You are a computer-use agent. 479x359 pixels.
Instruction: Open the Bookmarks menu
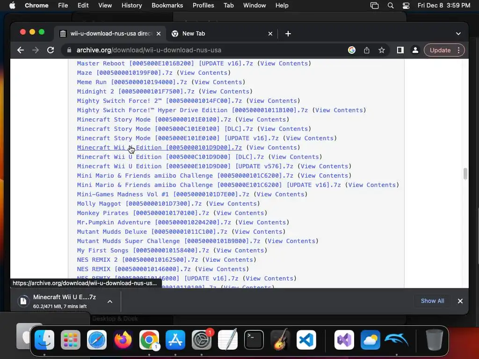167,6
